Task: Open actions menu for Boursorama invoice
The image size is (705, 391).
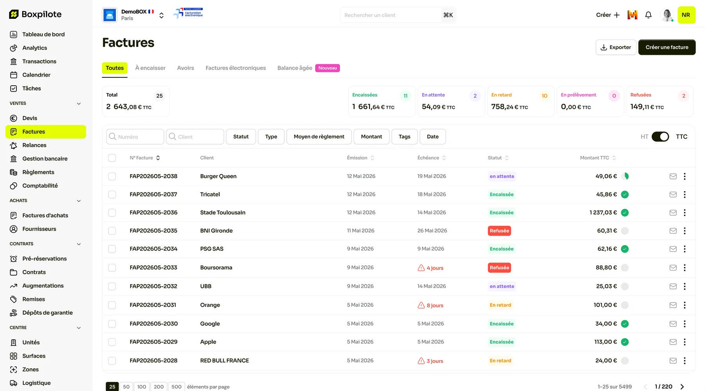Action: (x=685, y=268)
